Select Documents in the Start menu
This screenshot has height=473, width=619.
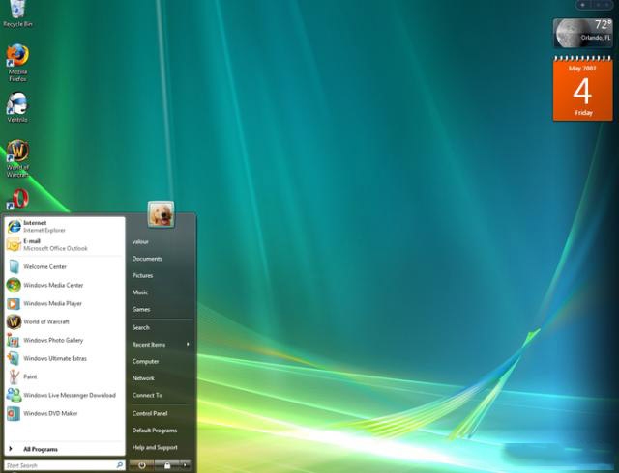tap(147, 259)
